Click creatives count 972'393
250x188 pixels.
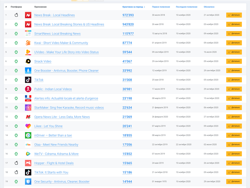tap(128, 15)
